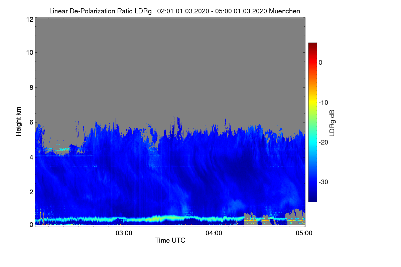This screenshot has height=267, width=401.
Task: Click the colorbar -10 dB label
Action: click(323, 102)
